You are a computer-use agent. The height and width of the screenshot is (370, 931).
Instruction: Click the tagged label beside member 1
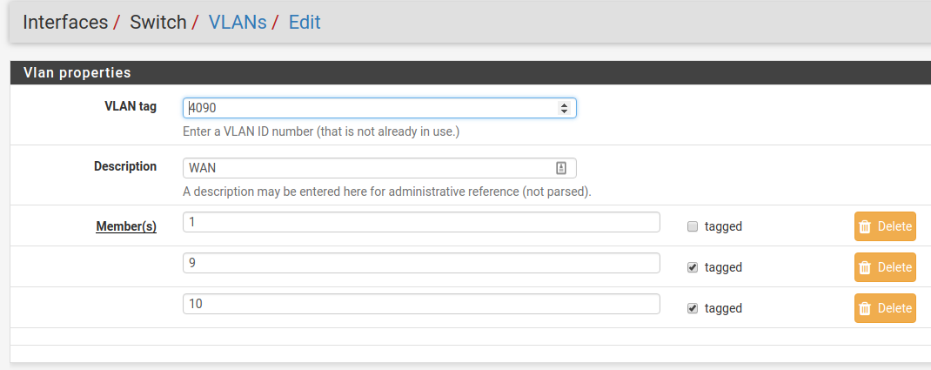723,226
